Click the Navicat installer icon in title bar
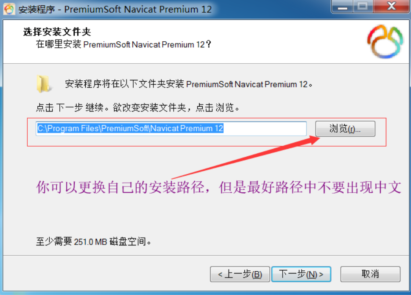Screen dimensions: 411x295 point(9,9)
